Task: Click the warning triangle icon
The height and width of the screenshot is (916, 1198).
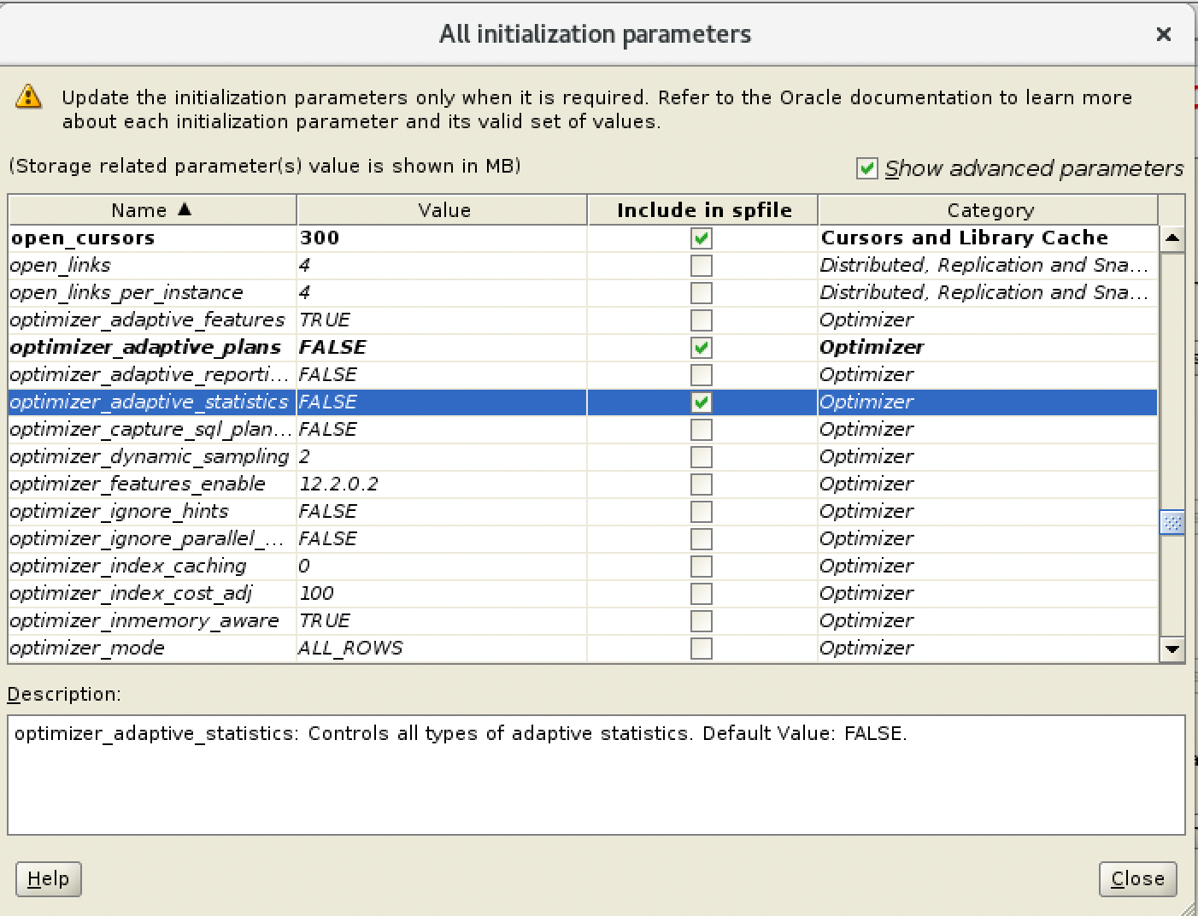Action: [x=28, y=97]
